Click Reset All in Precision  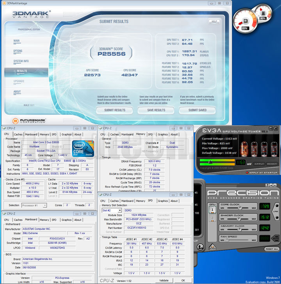(272, 249)
